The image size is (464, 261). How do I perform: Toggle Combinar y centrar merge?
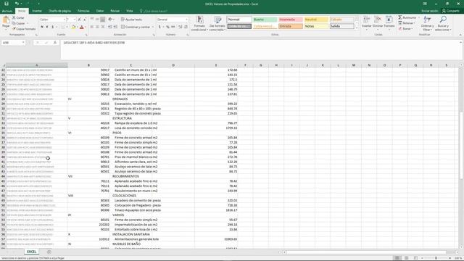coord(136,27)
